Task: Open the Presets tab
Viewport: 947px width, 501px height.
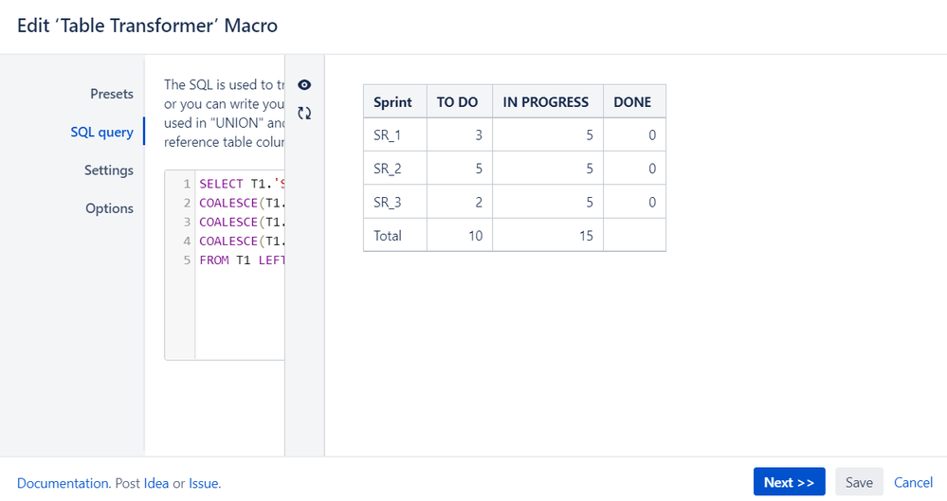Action: pyautogui.click(x=112, y=94)
